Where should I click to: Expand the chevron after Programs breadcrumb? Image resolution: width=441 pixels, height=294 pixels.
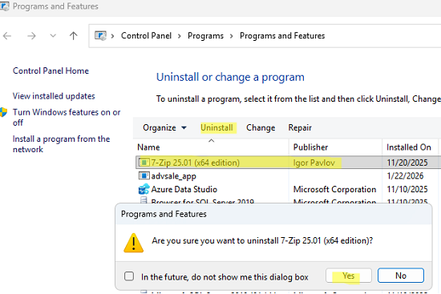point(232,36)
